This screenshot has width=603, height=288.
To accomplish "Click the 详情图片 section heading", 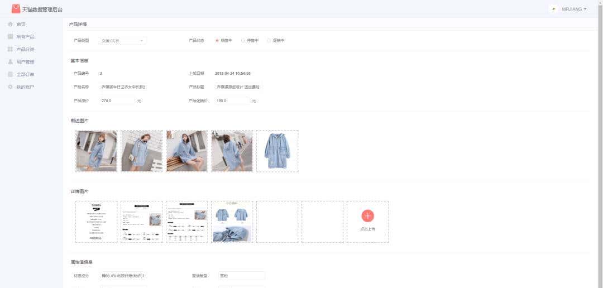I will point(80,191).
